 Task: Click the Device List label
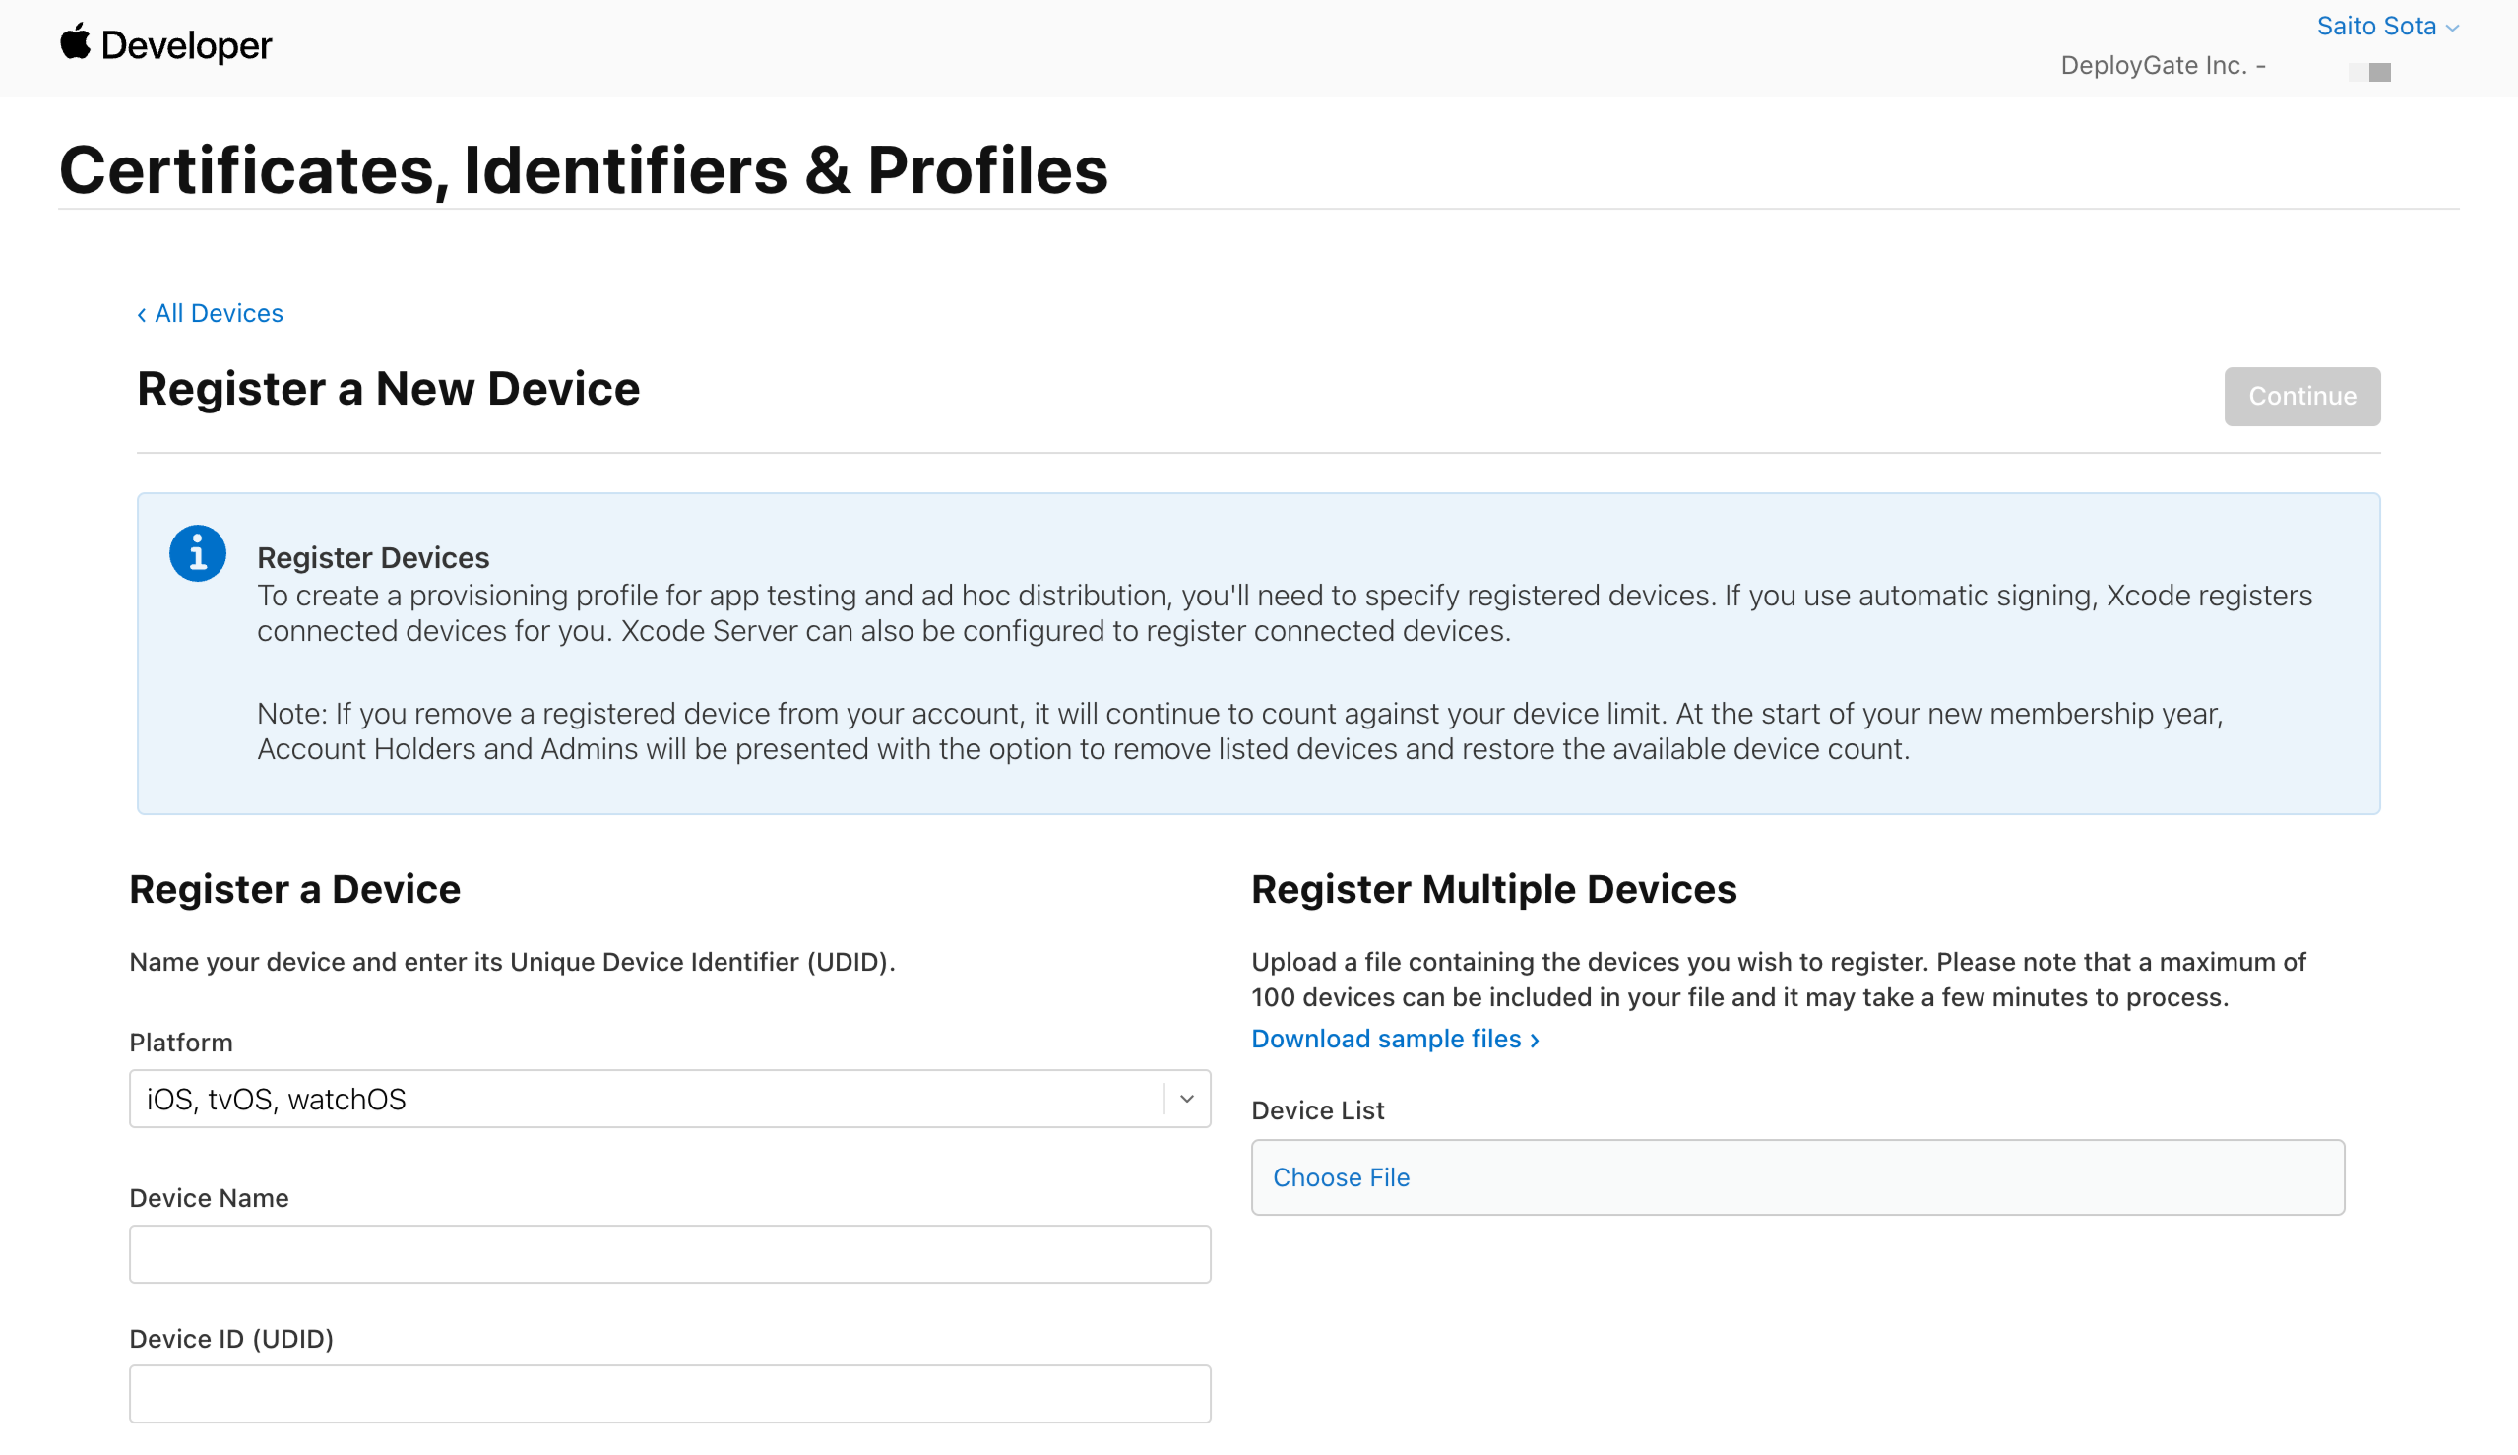(1317, 1110)
